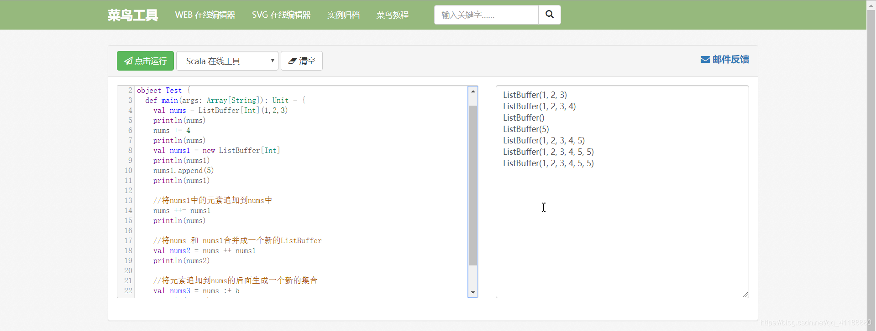Click the "println(nums2)" code line
Screen dimensions: 876x331
[182, 261]
